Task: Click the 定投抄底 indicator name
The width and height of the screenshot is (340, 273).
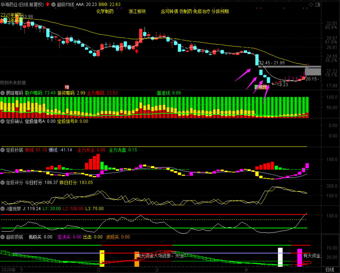Action: (14, 150)
